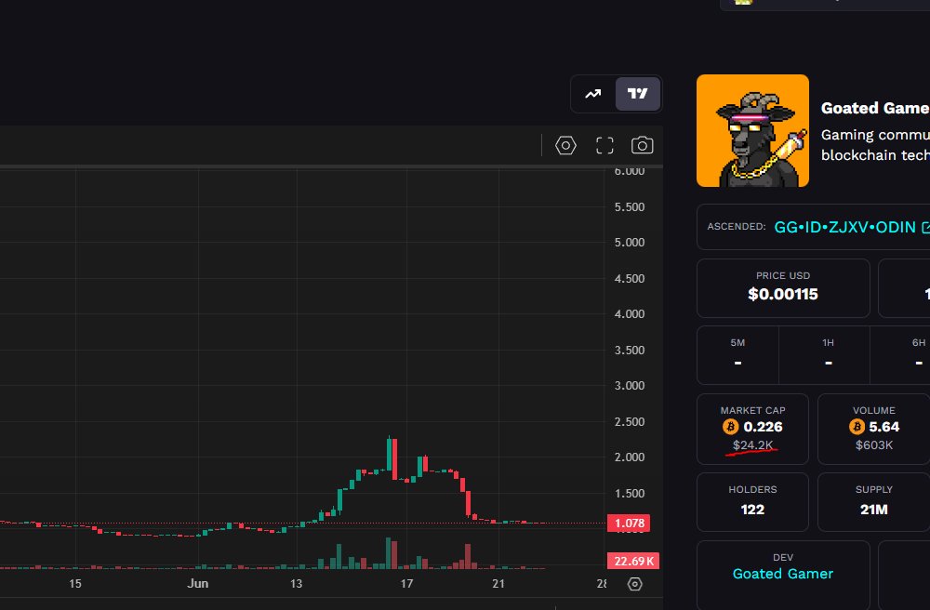Take a chart snapshot with camera icon
The width and height of the screenshot is (930, 610).
coord(642,145)
